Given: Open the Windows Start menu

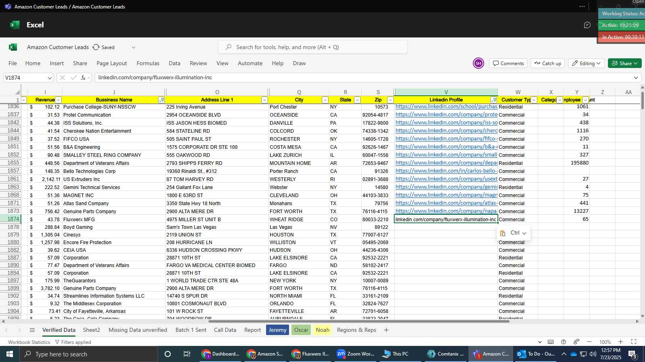Looking at the screenshot, I should (x=10, y=354).
